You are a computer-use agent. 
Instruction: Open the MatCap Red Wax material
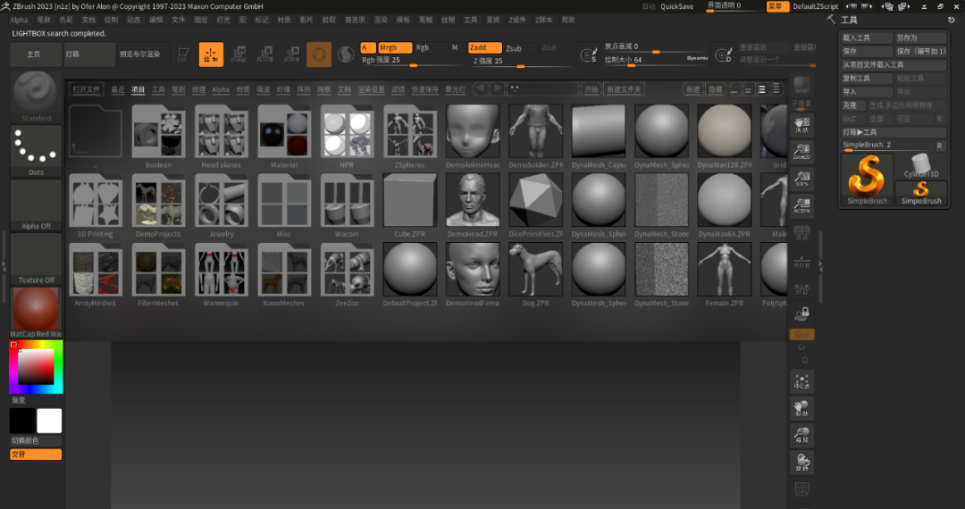click(x=37, y=308)
